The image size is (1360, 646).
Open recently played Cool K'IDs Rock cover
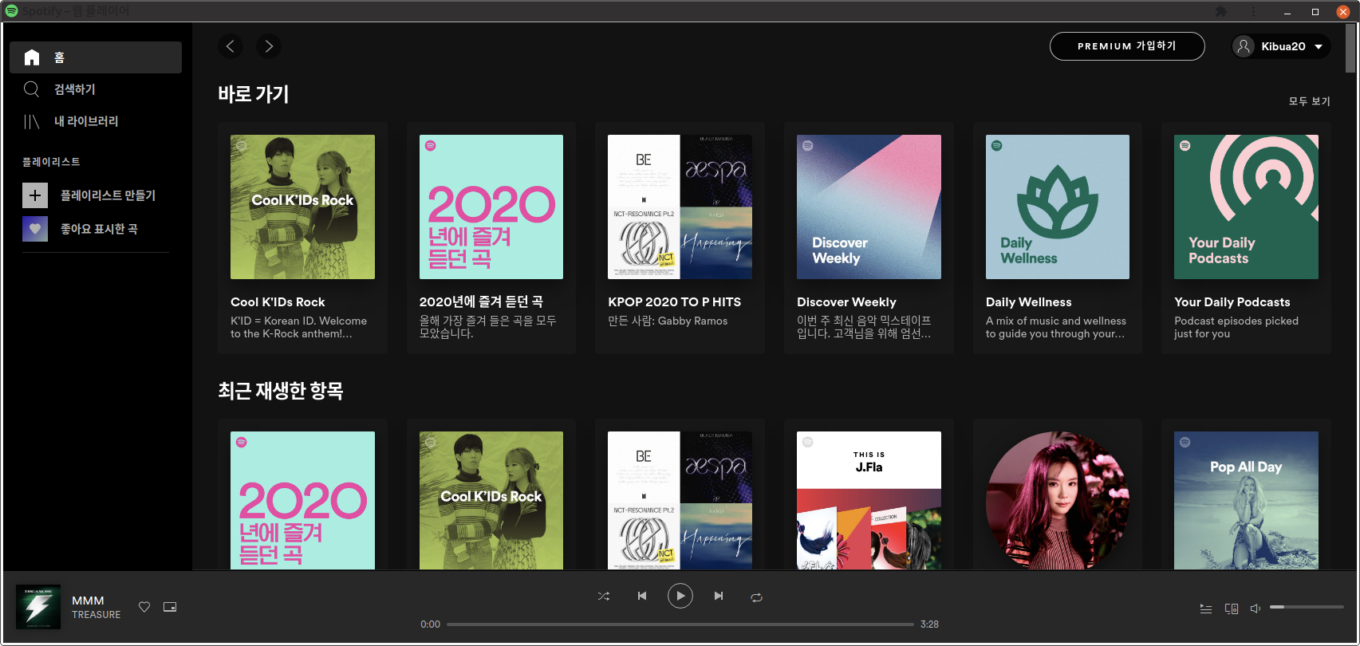click(x=491, y=500)
